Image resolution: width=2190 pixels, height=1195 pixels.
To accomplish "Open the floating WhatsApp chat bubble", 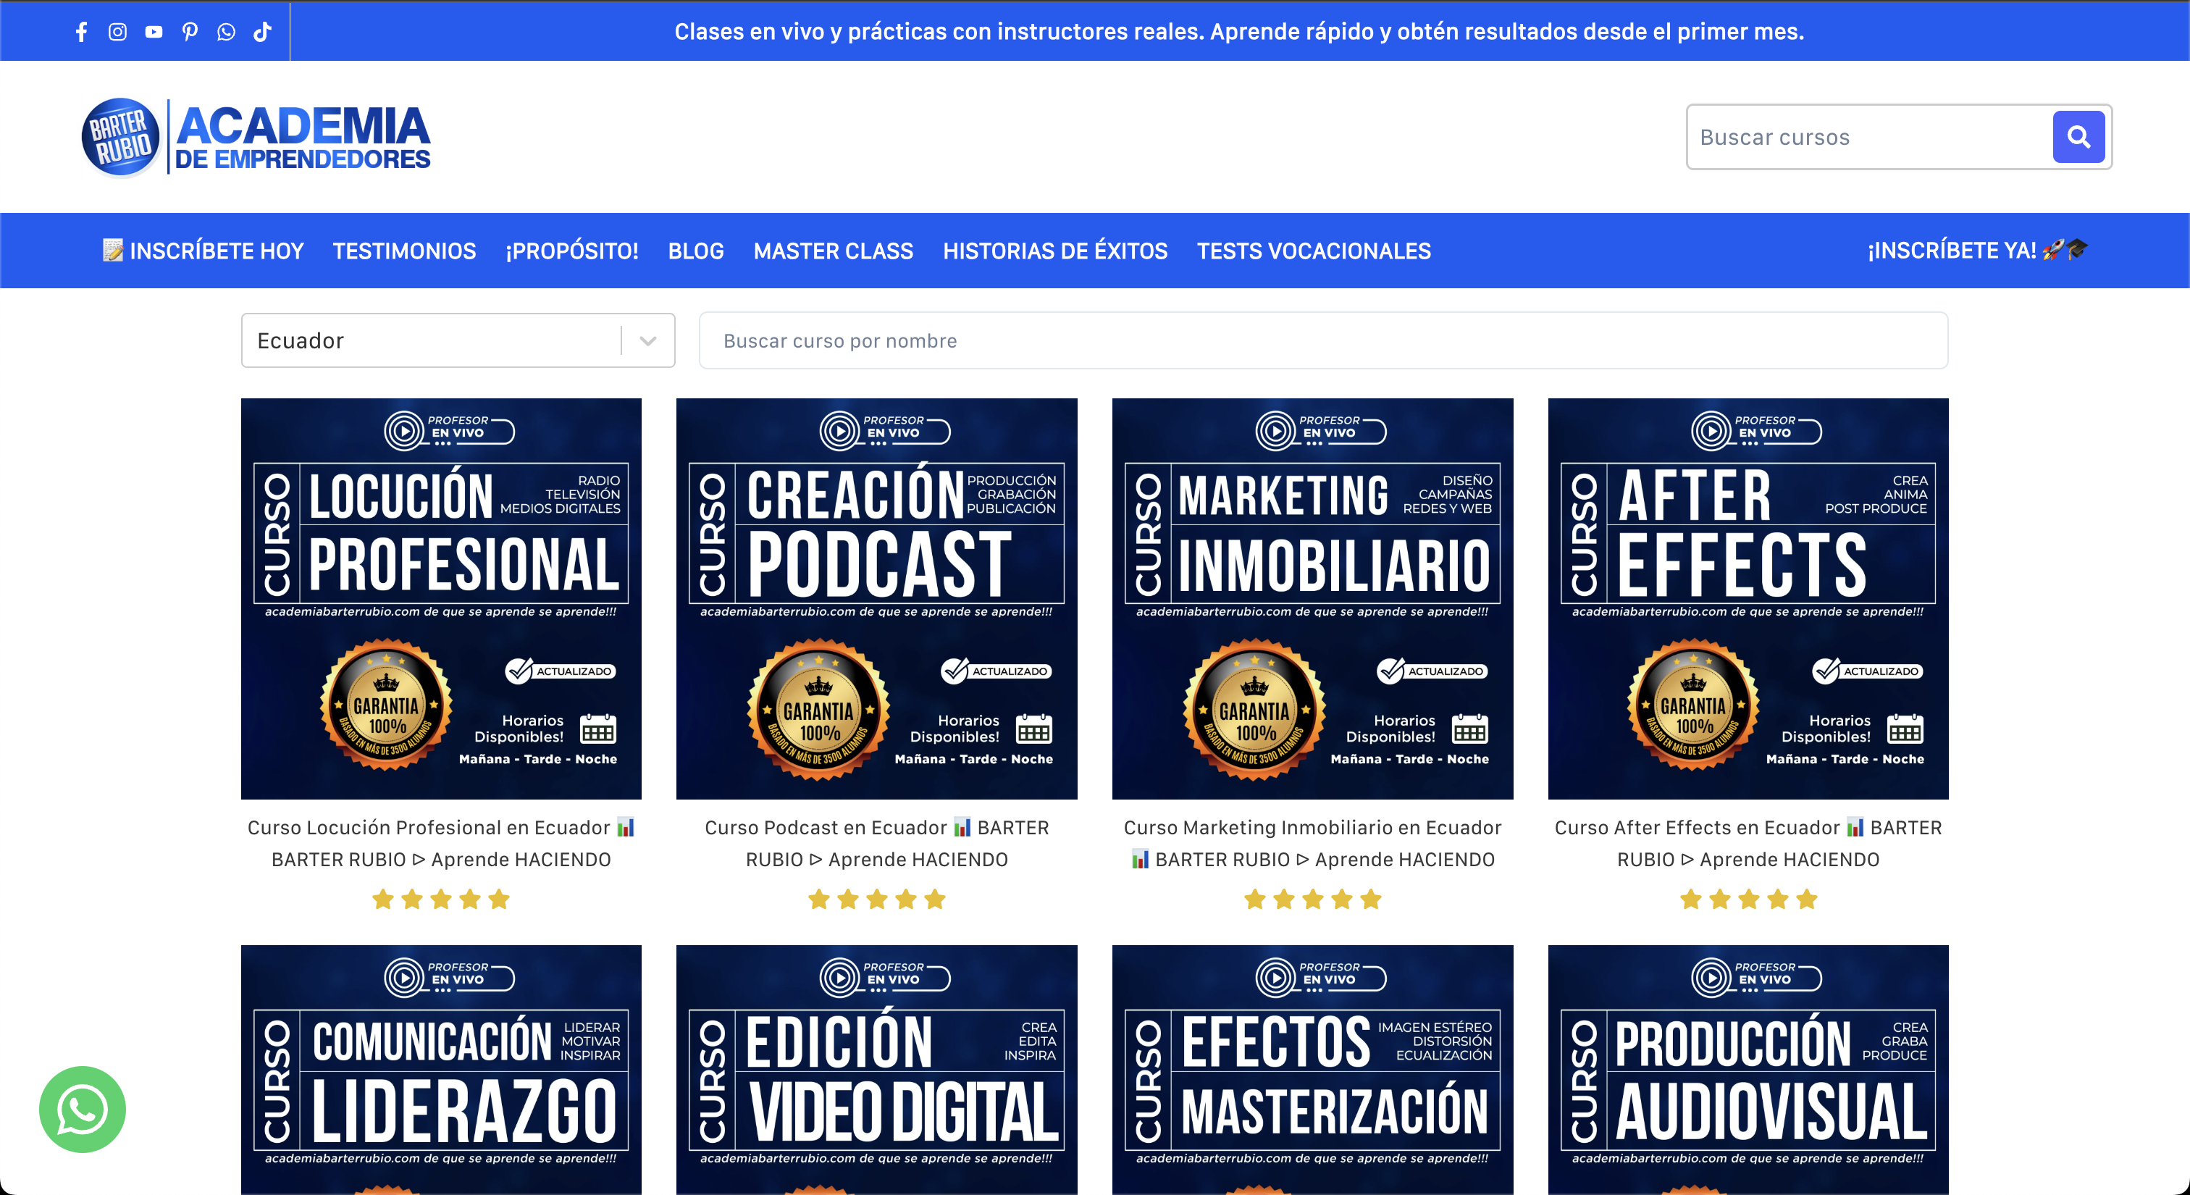I will 82,1108.
